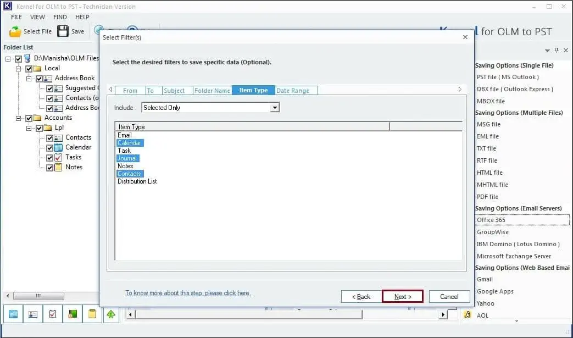Switch to the From filter tab
This screenshot has height=338, width=573.
130,91
